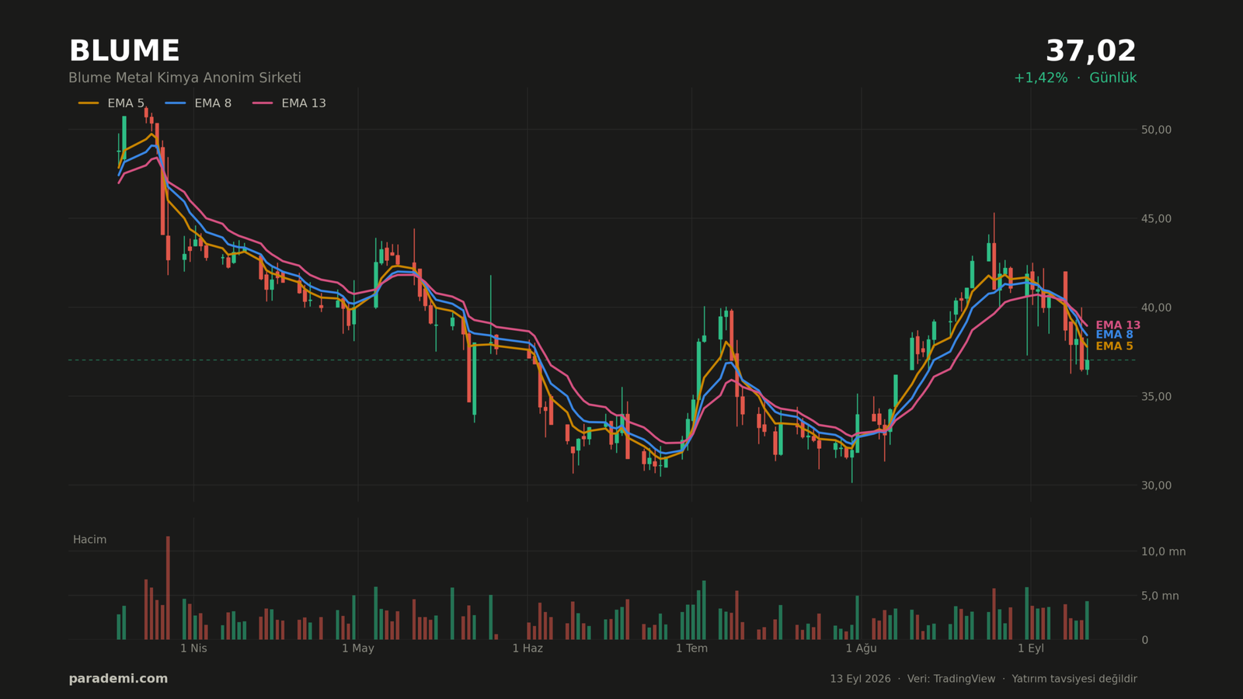Viewport: 1243px width, 699px height.
Task: Click the 45,00 price axis label
Action: click(x=1156, y=219)
